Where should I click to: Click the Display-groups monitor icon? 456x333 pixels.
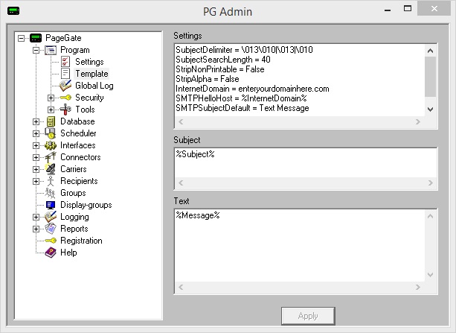(51, 205)
